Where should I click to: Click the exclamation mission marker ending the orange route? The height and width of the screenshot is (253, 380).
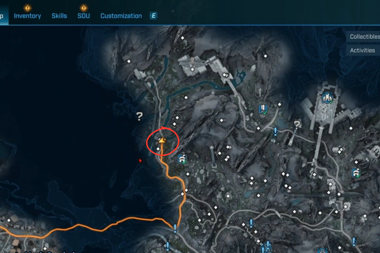coord(175,228)
